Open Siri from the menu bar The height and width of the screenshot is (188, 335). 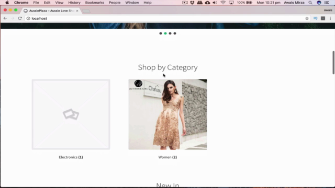[319, 3]
